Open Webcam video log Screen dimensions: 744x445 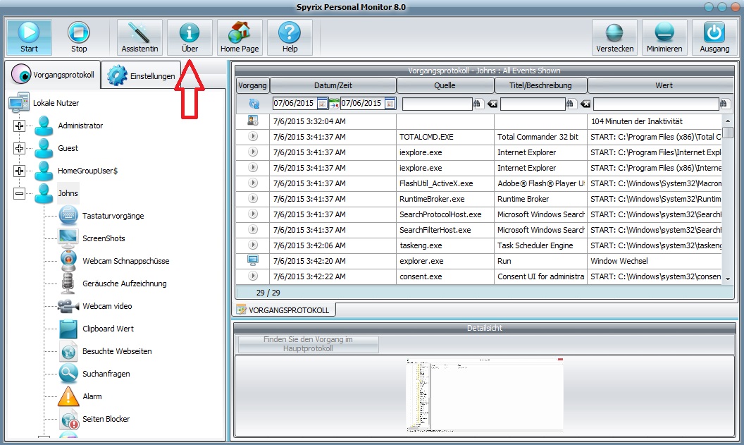[107, 306]
